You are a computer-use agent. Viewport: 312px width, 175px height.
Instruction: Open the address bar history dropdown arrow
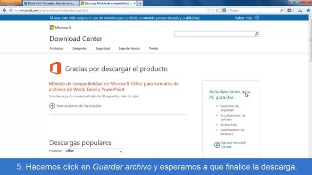point(213,10)
